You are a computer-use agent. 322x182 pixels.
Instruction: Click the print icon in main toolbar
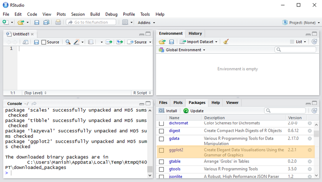58,23
